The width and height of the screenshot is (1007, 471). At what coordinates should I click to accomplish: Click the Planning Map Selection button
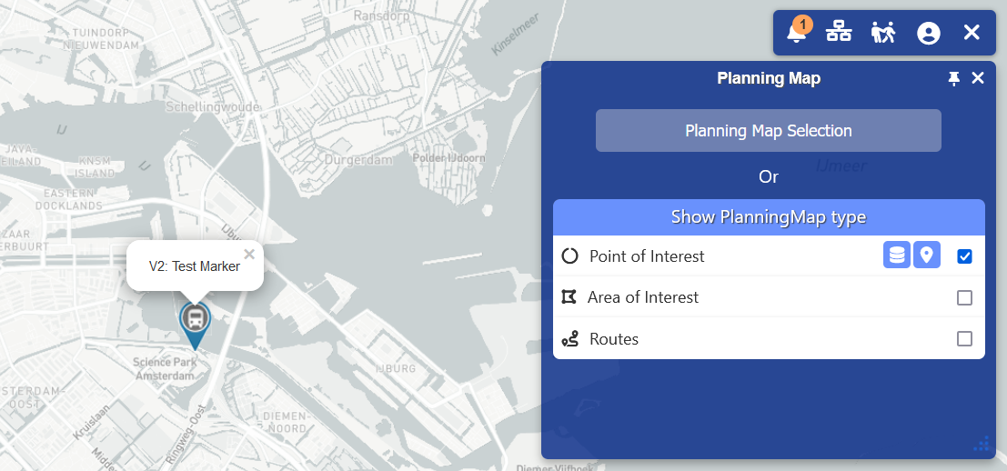768,131
